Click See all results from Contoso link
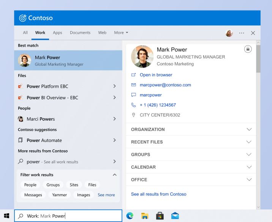 [x=158, y=194]
